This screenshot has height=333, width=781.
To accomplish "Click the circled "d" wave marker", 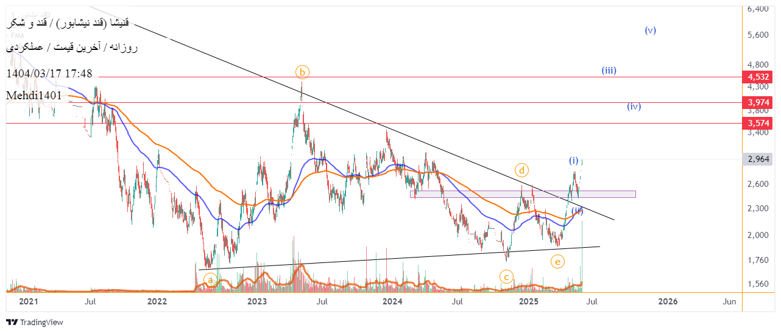I will click(x=521, y=170).
